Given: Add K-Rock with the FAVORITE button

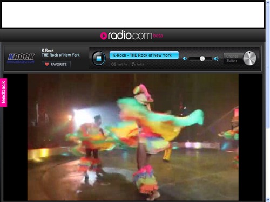Looking at the screenshot, I should click(x=56, y=64).
